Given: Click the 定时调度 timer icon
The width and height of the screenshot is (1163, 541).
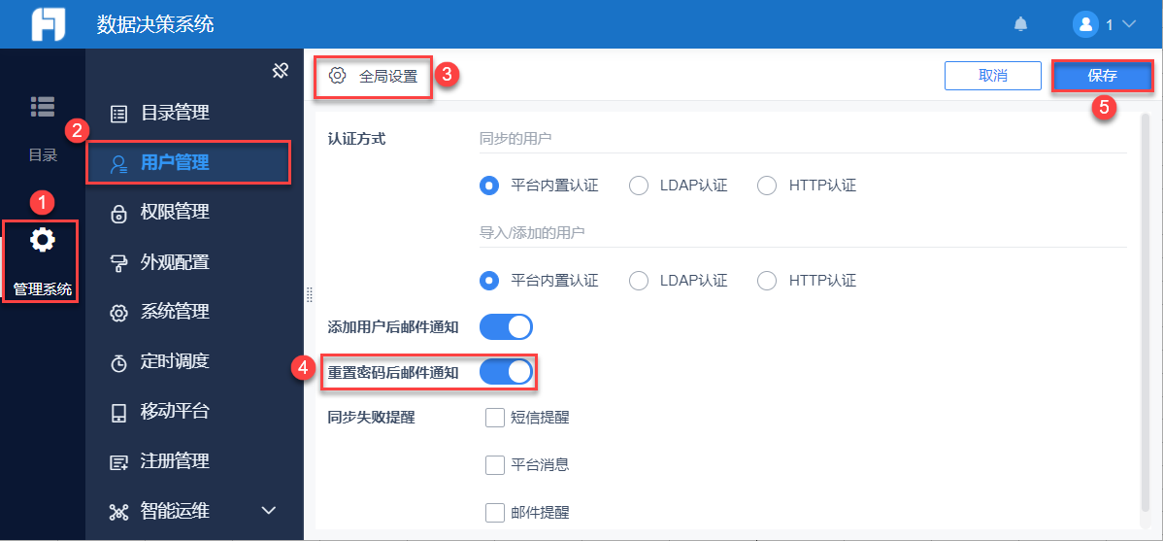Looking at the screenshot, I should click(118, 363).
